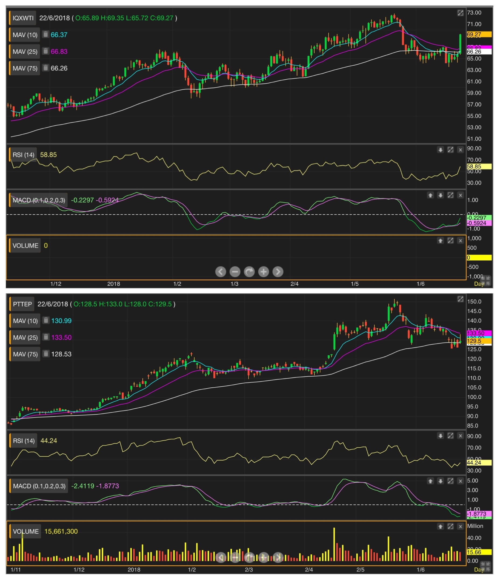This screenshot has width=499, height=580.
Task: Pan the PTTEP chart left
Action: [221, 557]
